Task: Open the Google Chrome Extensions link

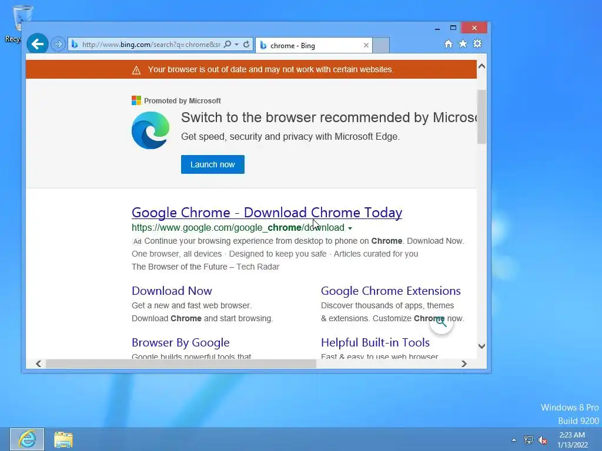Action: (391, 291)
